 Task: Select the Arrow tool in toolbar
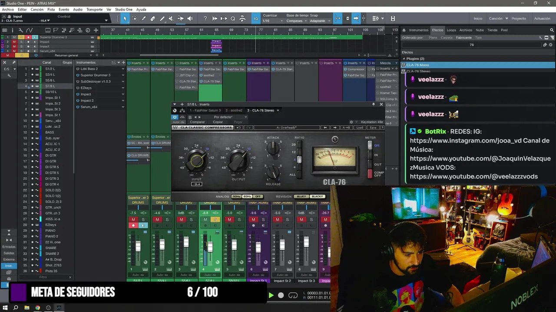click(125, 19)
